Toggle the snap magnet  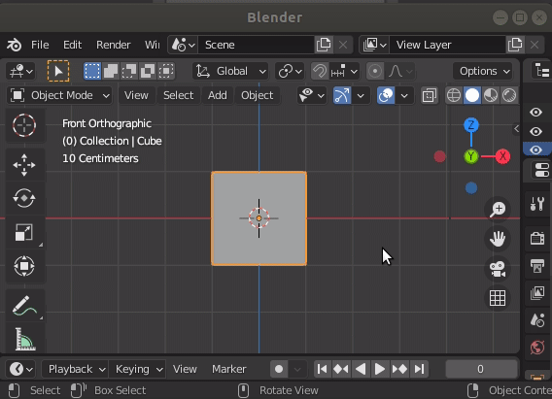coord(320,72)
